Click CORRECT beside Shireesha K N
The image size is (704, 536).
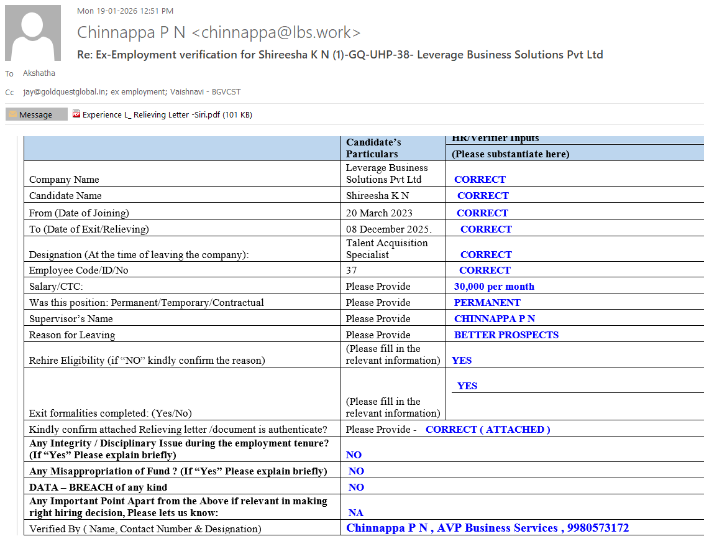coord(483,195)
